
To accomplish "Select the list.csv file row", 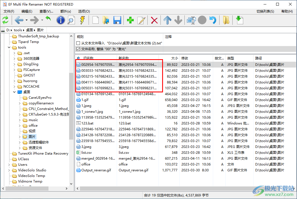I will coord(186,152).
